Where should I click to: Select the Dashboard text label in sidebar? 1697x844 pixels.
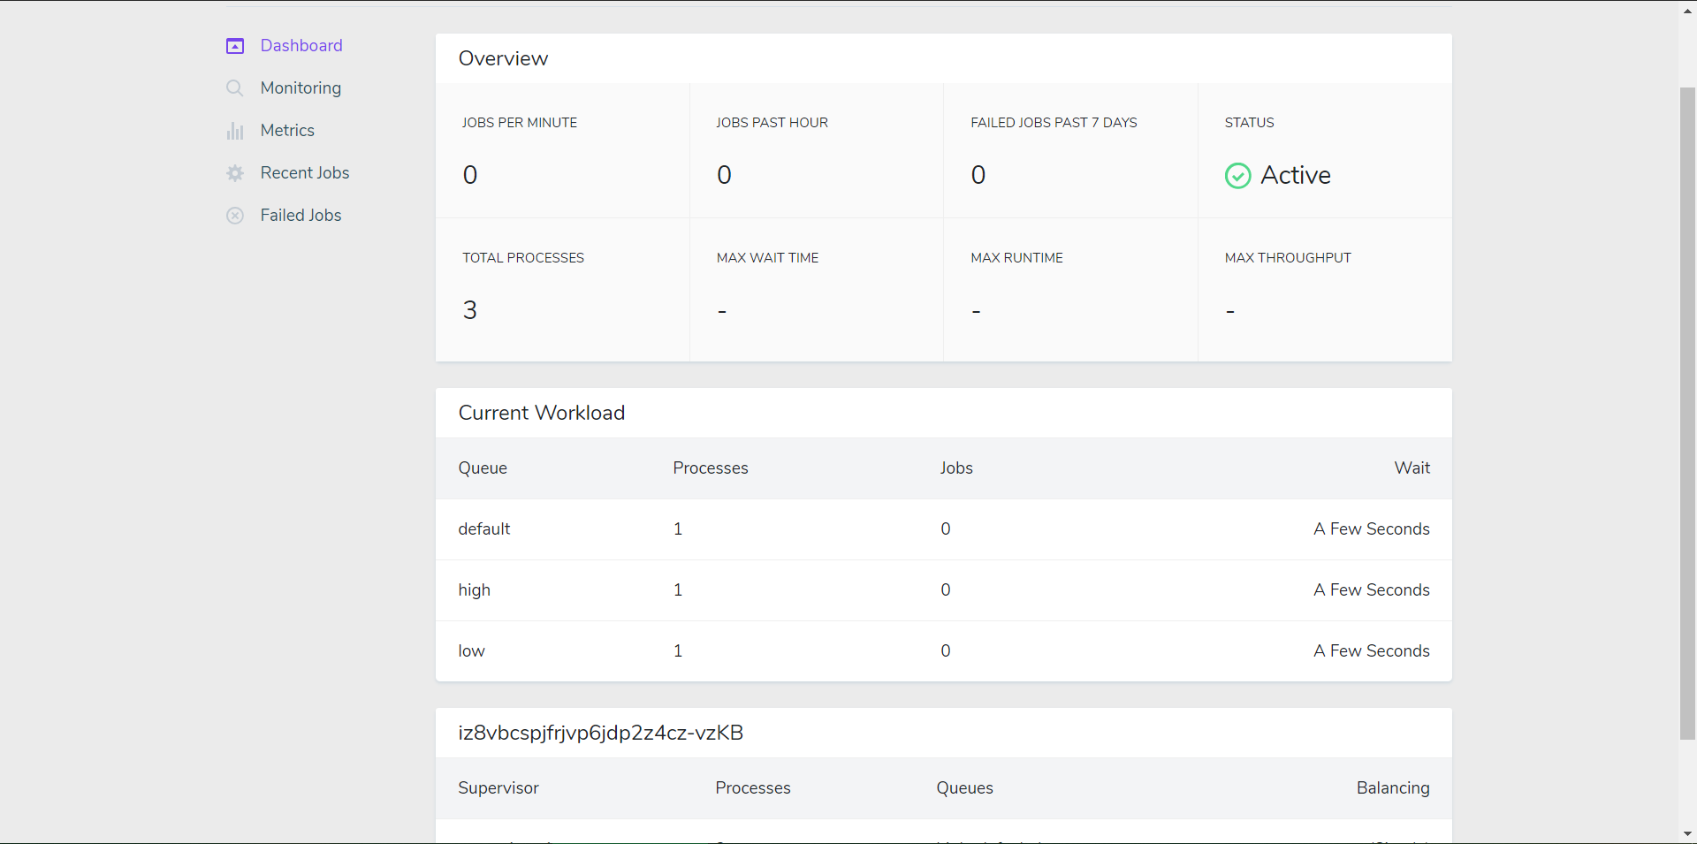[301, 46]
